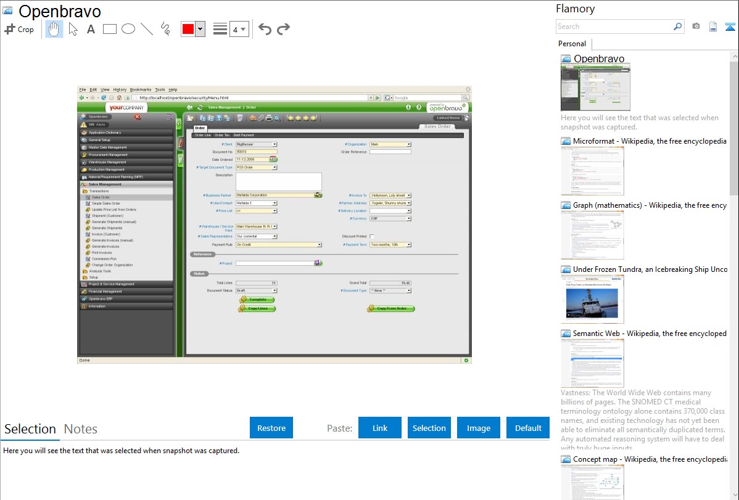Click the Openbravo title in snapshot list
Image resolution: width=739 pixels, height=500 pixels.
(x=598, y=59)
